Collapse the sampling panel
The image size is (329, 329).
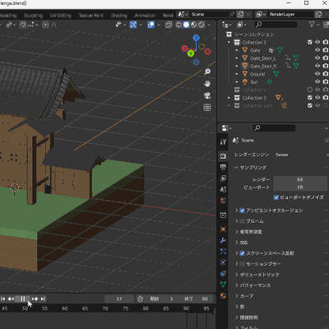point(236,168)
